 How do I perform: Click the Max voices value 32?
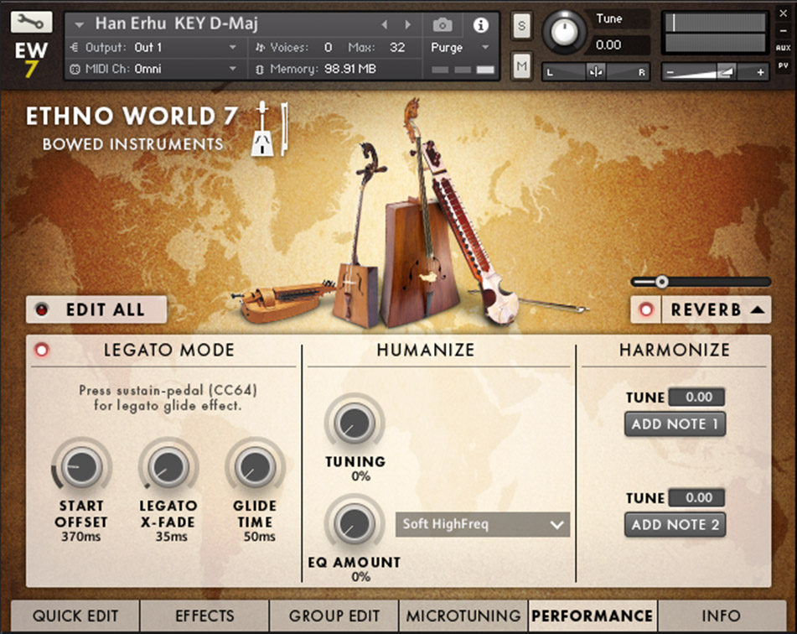click(x=397, y=48)
